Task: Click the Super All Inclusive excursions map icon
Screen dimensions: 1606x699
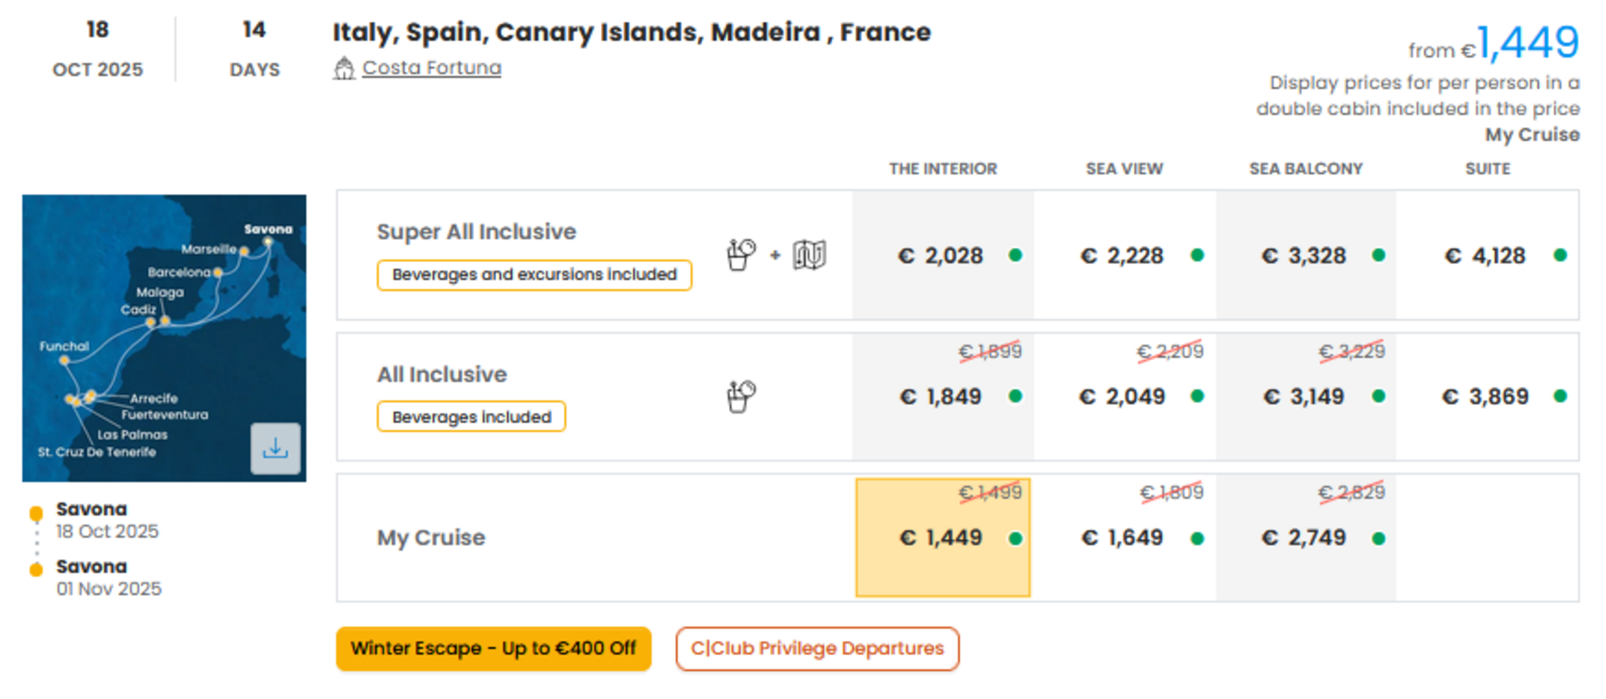Action: pyautogui.click(x=809, y=255)
